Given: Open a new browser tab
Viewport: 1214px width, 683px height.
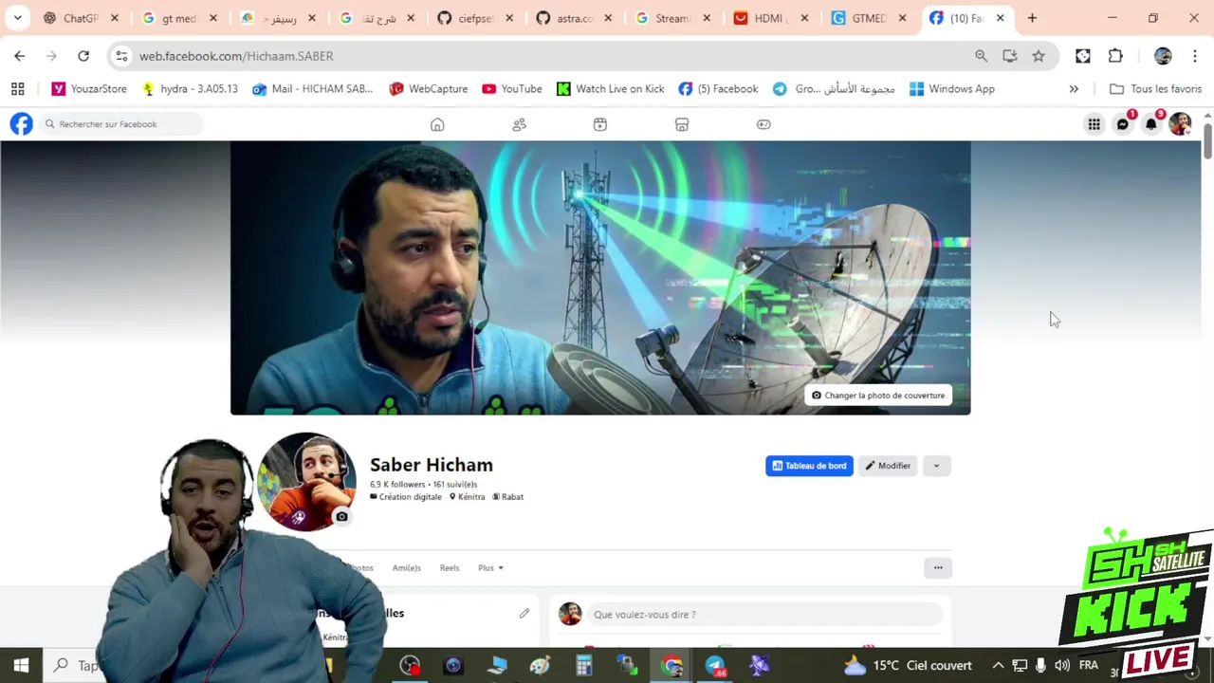Looking at the screenshot, I should [1032, 18].
